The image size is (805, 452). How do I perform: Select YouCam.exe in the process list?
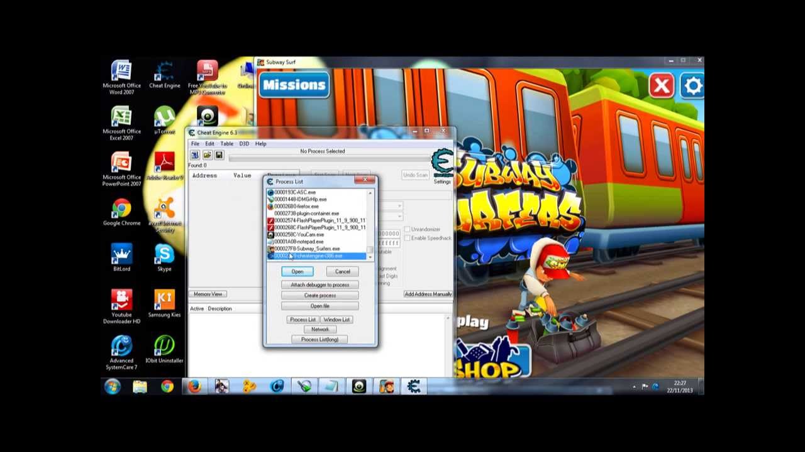(x=317, y=235)
